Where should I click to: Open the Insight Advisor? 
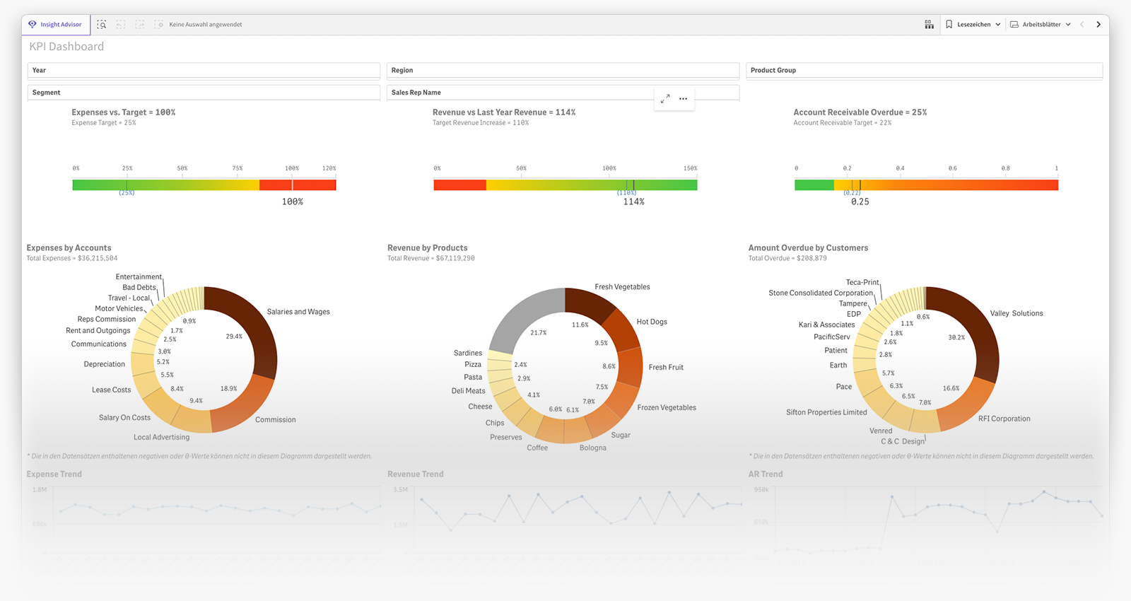pyautogui.click(x=55, y=25)
